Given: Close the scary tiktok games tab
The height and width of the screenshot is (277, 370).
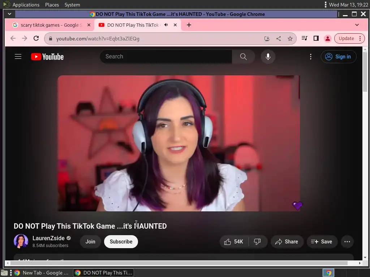Looking at the screenshot, I should coord(89,25).
